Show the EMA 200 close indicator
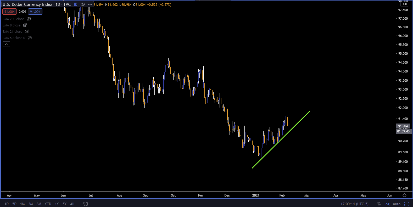This screenshot has width=413, height=207. pos(29,19)
